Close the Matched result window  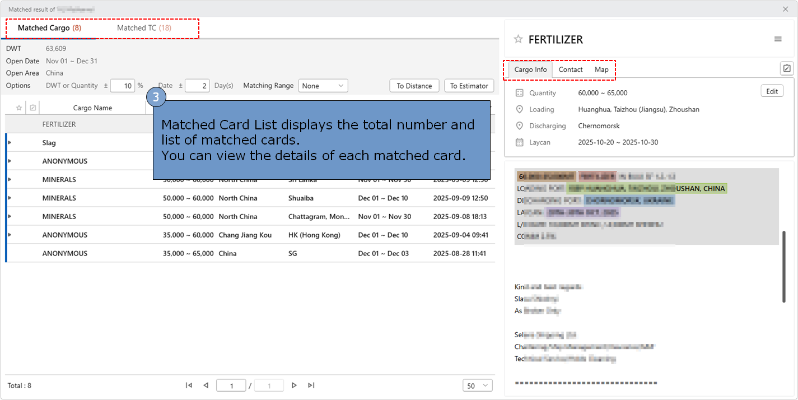pyautogui.click(x=785, y=9)
